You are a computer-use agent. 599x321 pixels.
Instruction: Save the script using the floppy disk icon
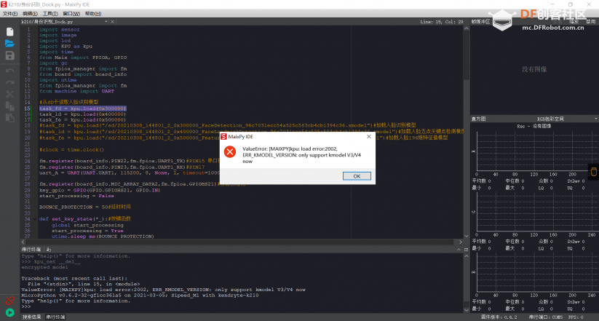tap(10, 55)
